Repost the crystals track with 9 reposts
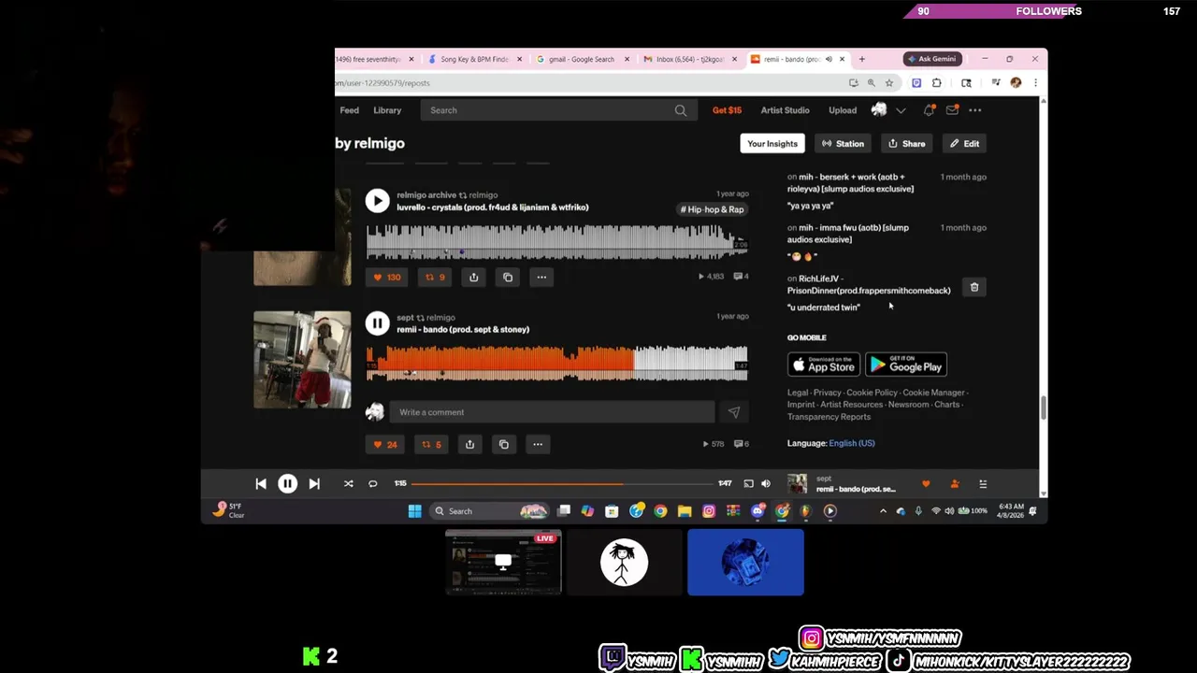This screenshot has height=673, width=1197. pyautogui.click(x=435, y=277)
